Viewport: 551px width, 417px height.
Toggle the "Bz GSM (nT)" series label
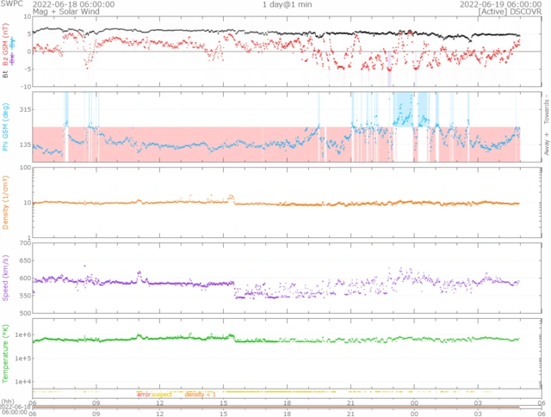click(x=5, y=44)
